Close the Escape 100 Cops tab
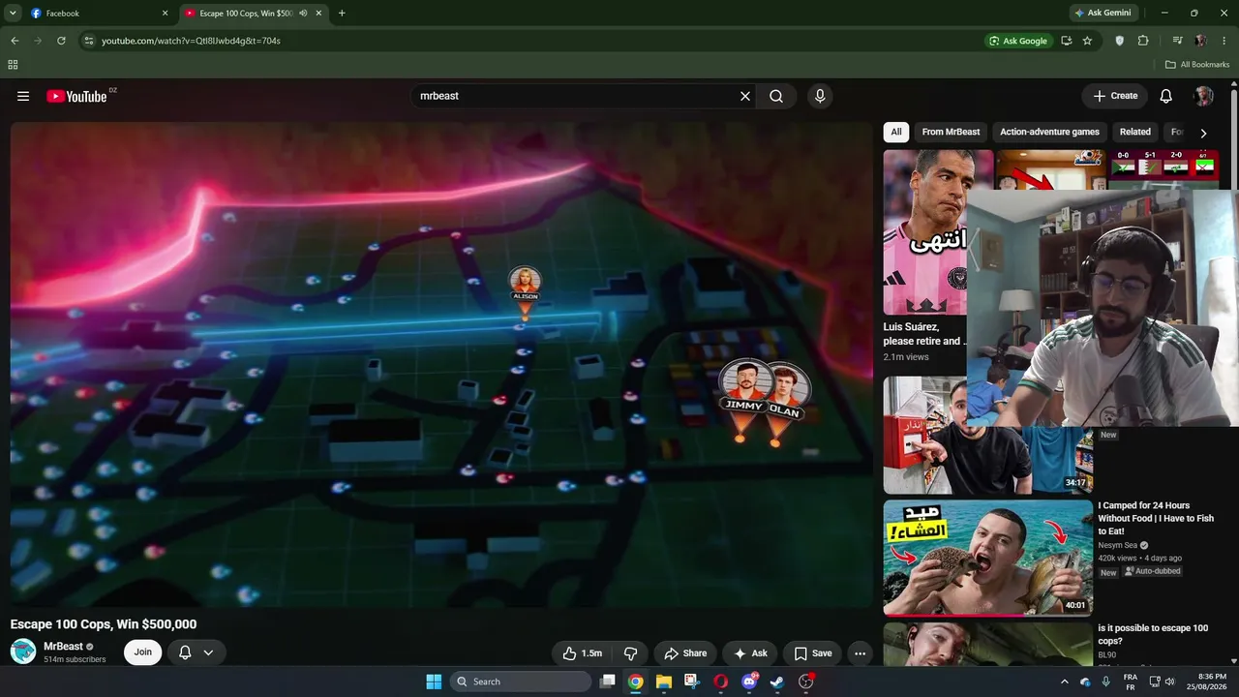Viewport: 1239px width, 697px height. pyautogui.click(x=320, y=14)
